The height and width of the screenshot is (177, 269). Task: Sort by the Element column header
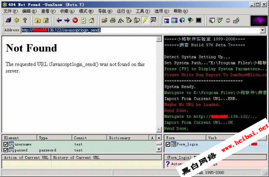[19, 137]
